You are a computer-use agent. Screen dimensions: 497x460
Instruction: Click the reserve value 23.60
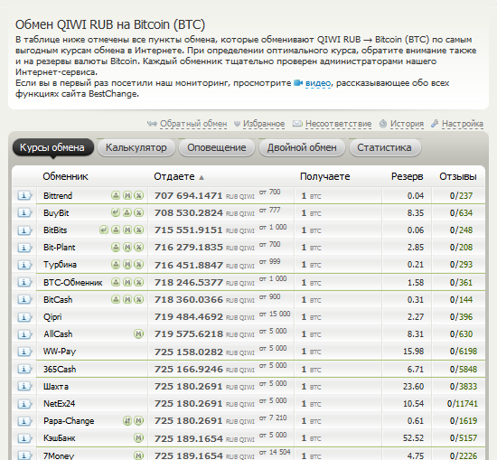pyautogui.click(x=413, y=386)
